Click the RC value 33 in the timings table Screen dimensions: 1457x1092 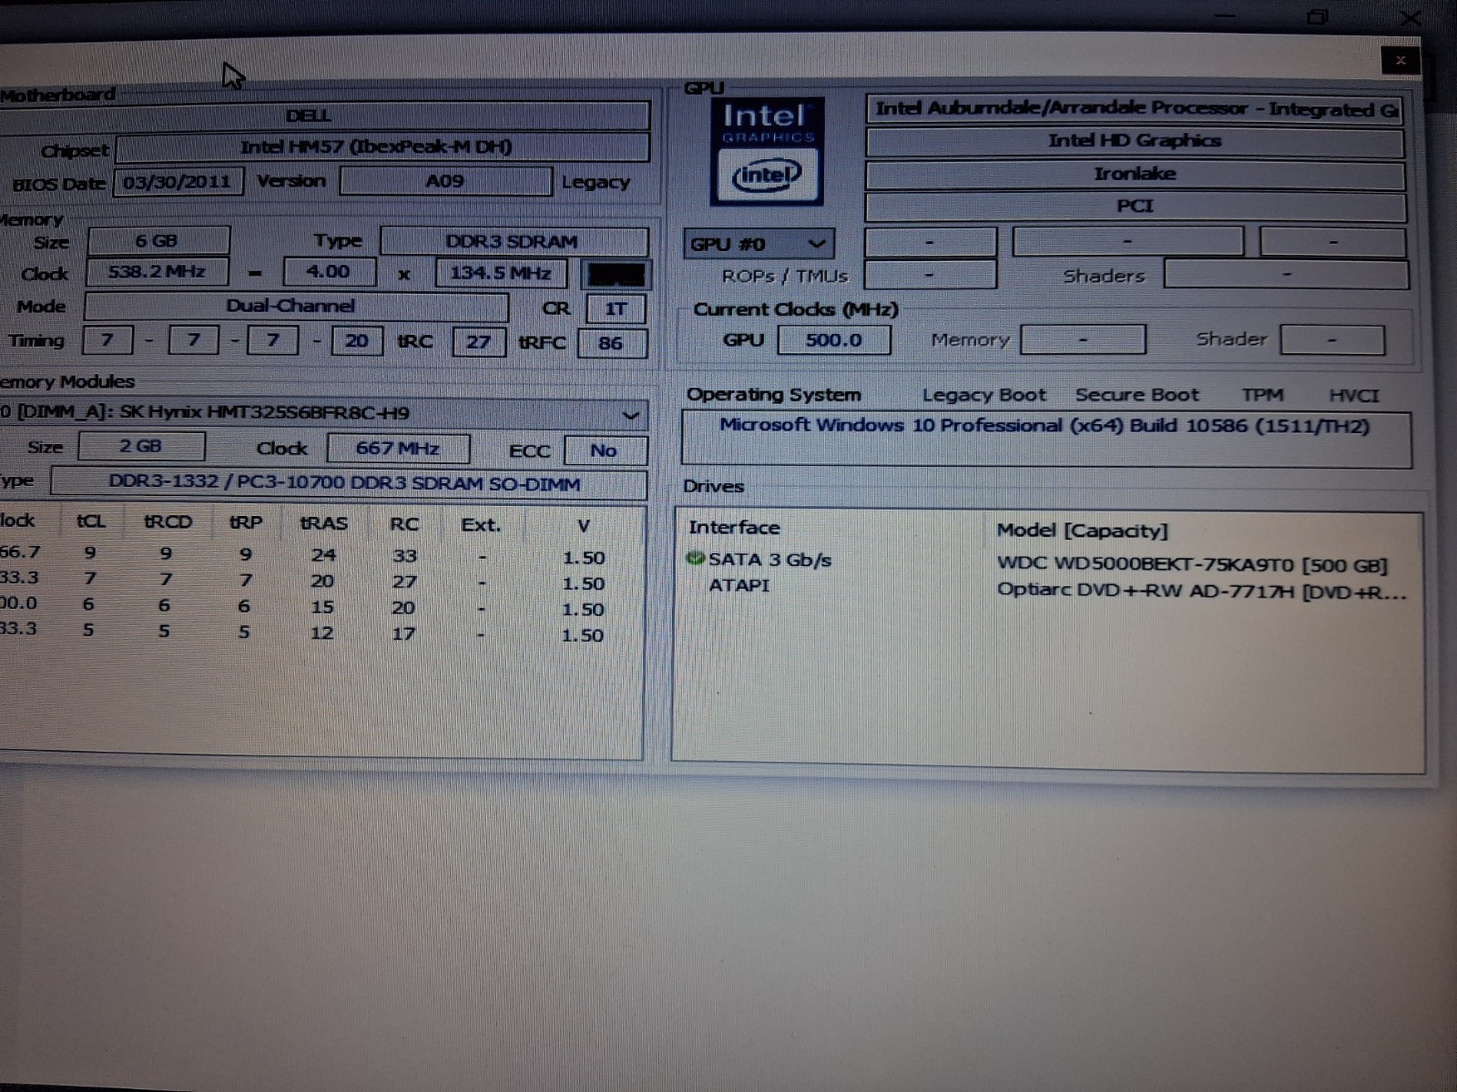(x=404, y=555)
